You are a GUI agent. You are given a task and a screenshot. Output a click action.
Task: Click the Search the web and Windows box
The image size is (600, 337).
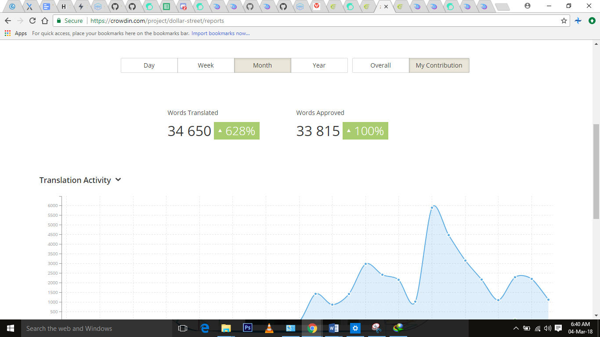click(96, 328)
